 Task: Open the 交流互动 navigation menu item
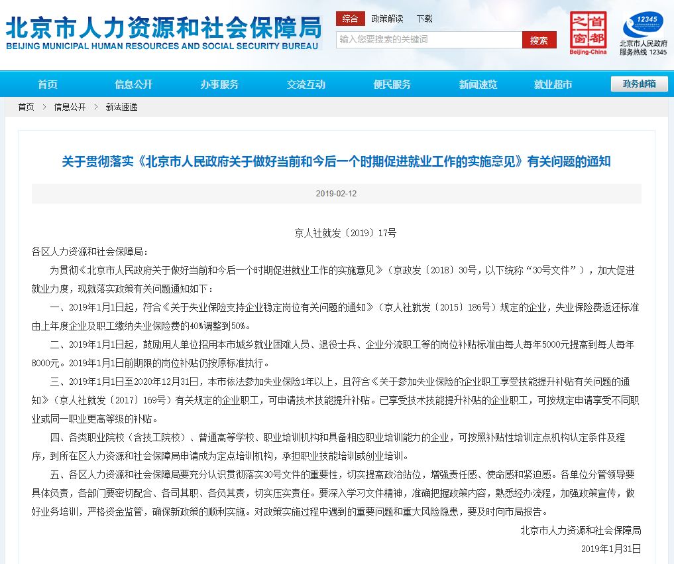pos(306,84)
